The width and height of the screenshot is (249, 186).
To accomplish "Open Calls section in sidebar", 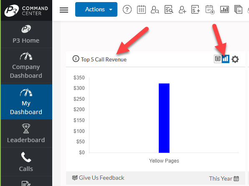I will point(26,162).
